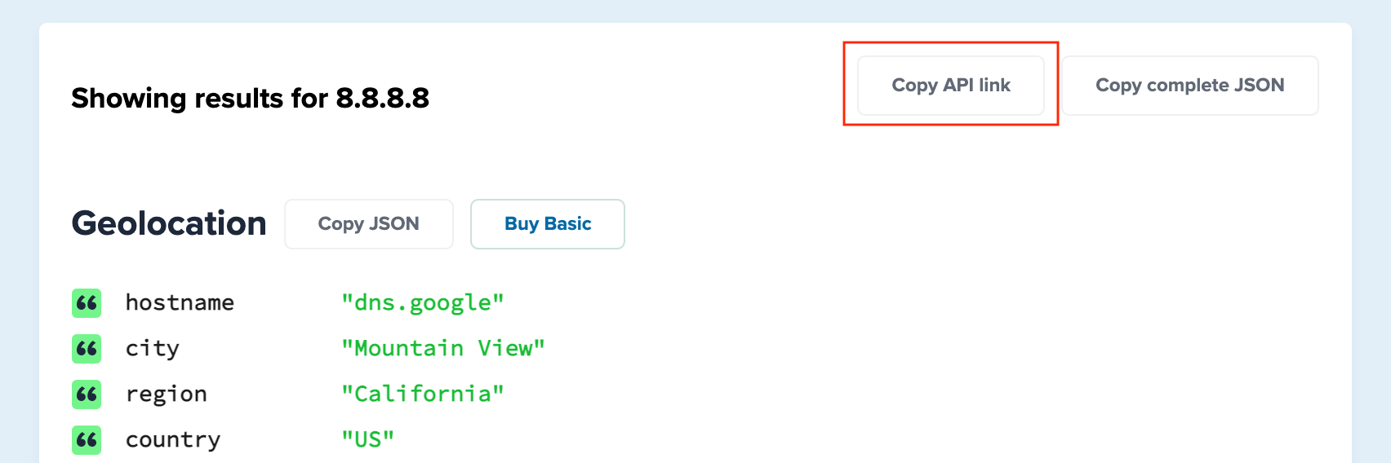Click the quote icon beside city

[87, 349]
